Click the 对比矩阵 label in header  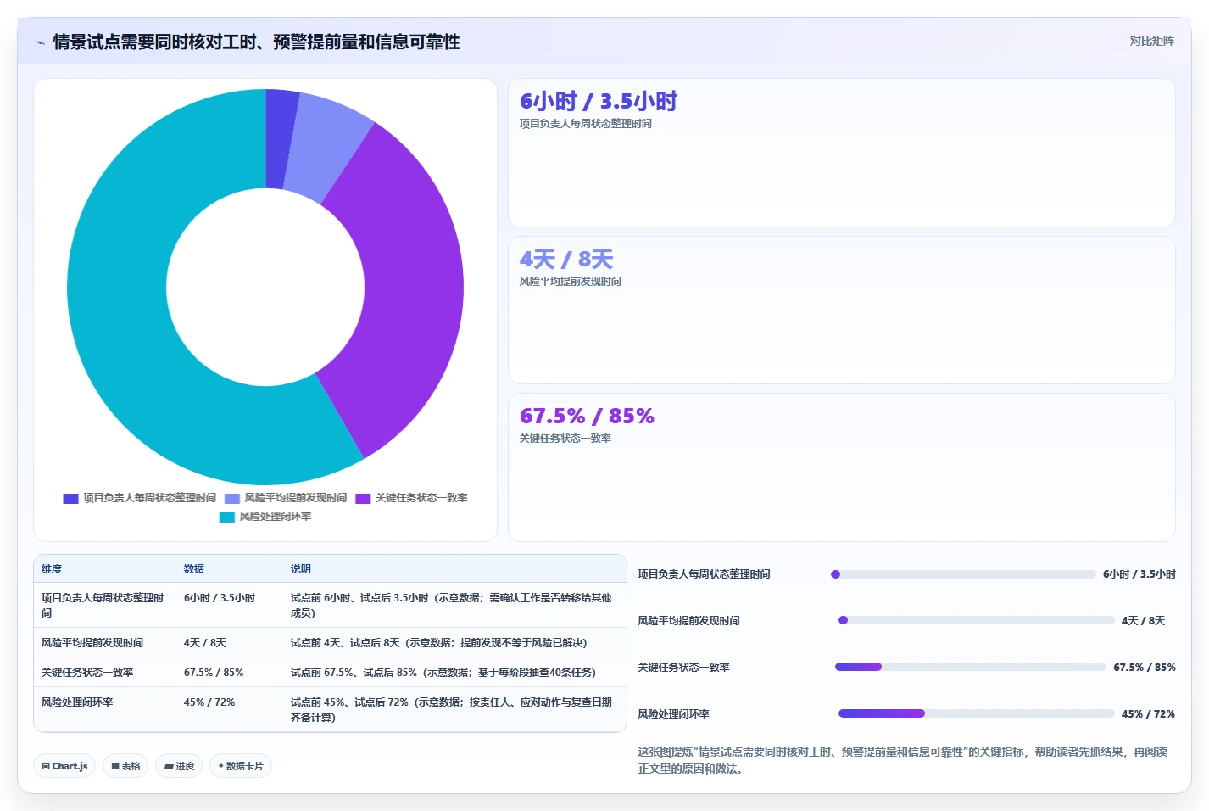[x=1151, y=41]
